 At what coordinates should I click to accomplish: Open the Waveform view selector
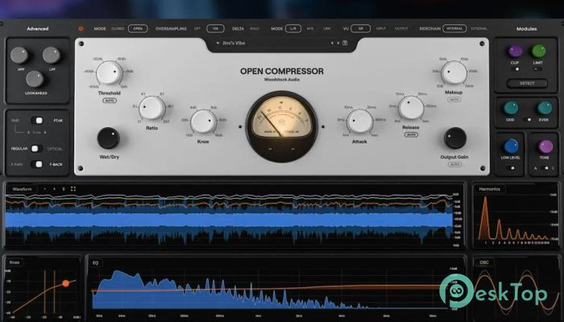pos(24,189)
